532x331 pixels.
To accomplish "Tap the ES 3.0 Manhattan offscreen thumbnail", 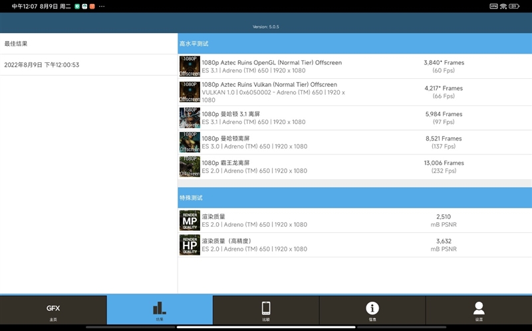I will [190, 142].
